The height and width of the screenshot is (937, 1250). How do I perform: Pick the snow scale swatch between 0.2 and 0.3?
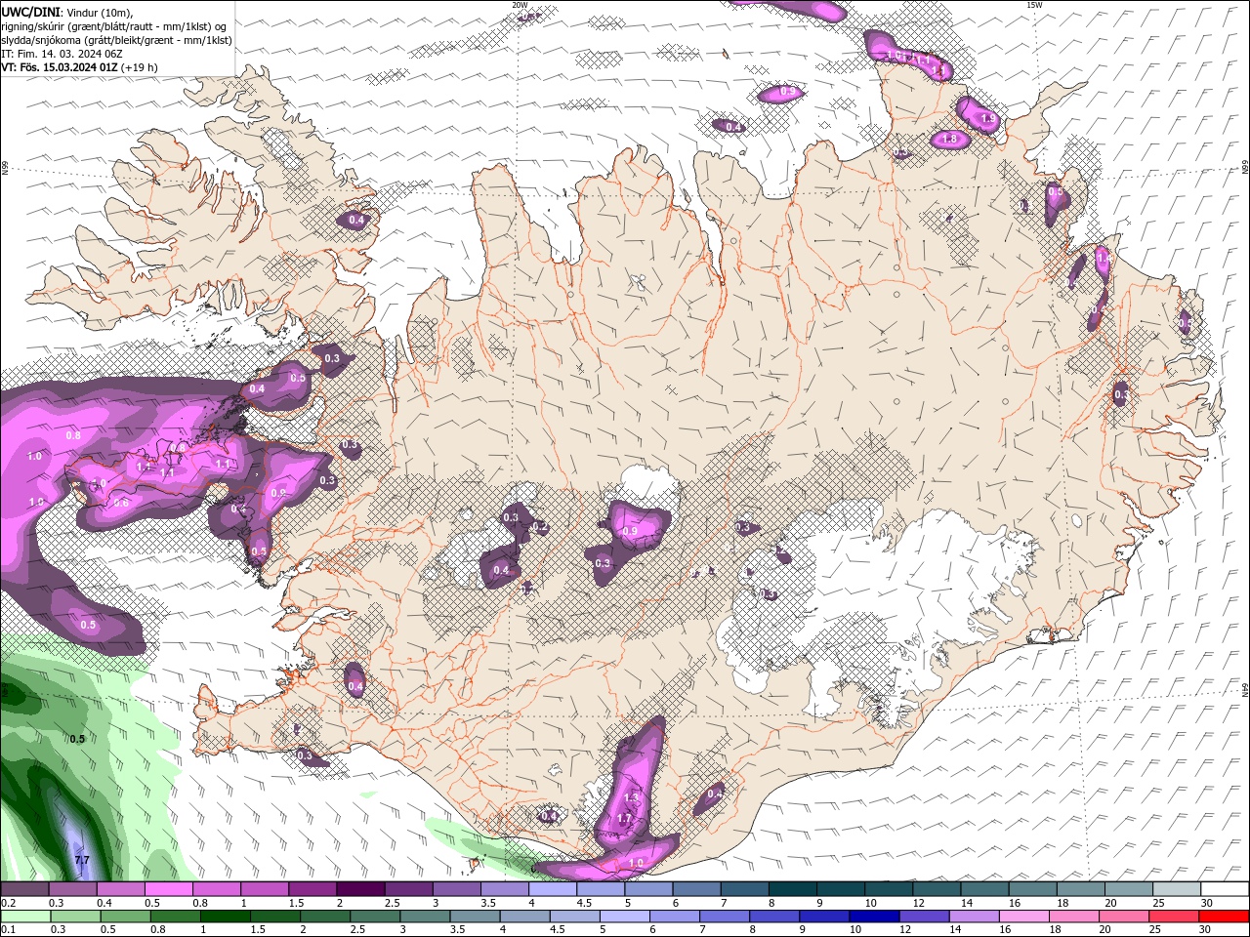pos(24,889)
